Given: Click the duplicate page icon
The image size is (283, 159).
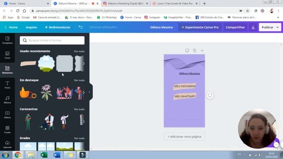Looking at the screenshot, I should click(195, 50).
